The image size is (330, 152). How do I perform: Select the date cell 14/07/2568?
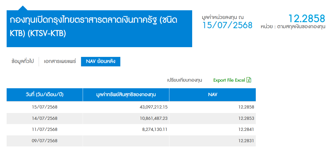[45, 119]
